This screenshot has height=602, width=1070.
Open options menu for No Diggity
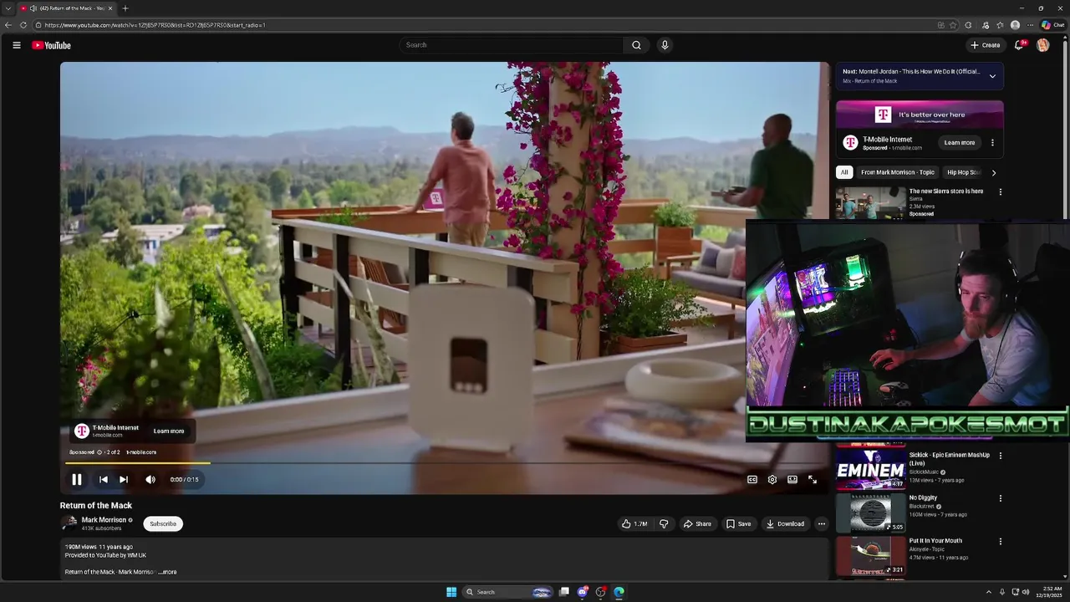pos(1000,498)
